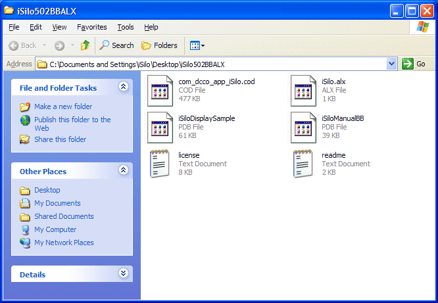This screenshot has width=438, height=303.
Task: Click the Search toolbar button
Action: tap(116, 45)
